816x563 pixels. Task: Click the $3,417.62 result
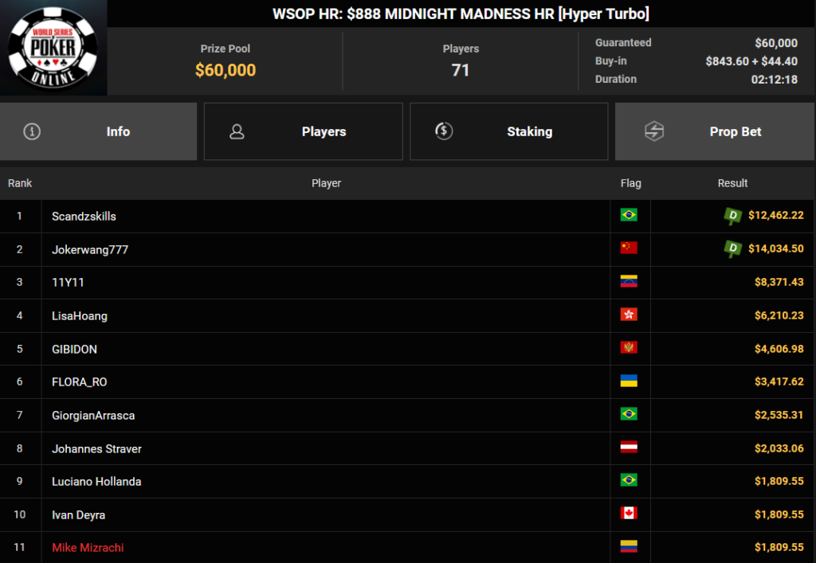(x=779, y=381)
